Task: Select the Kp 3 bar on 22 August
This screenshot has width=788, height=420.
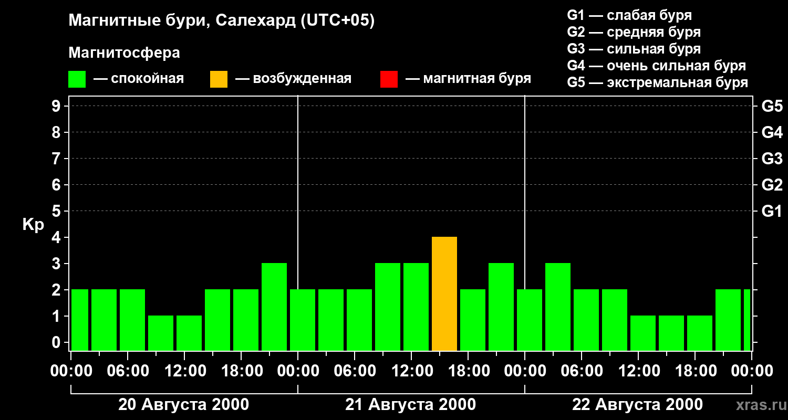Action: pyautogui.click(x=558, y=307)
